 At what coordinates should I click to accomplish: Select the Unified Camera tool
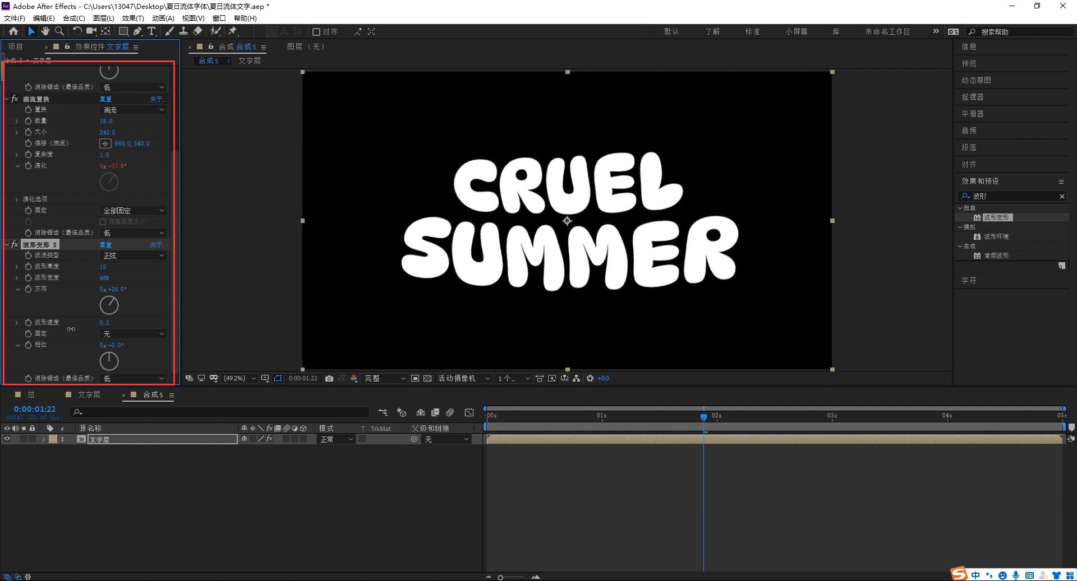tap(91, 31)
